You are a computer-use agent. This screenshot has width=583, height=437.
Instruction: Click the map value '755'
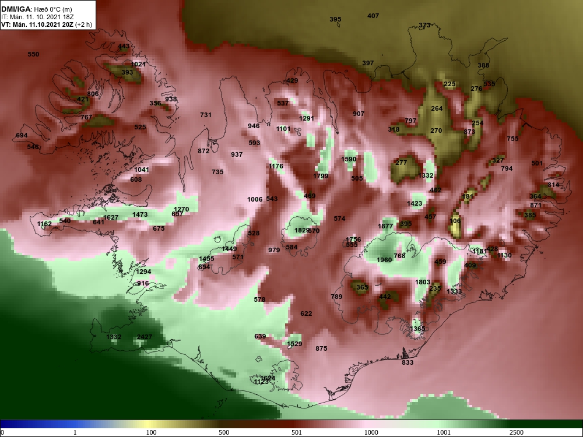tap(512, 139)
